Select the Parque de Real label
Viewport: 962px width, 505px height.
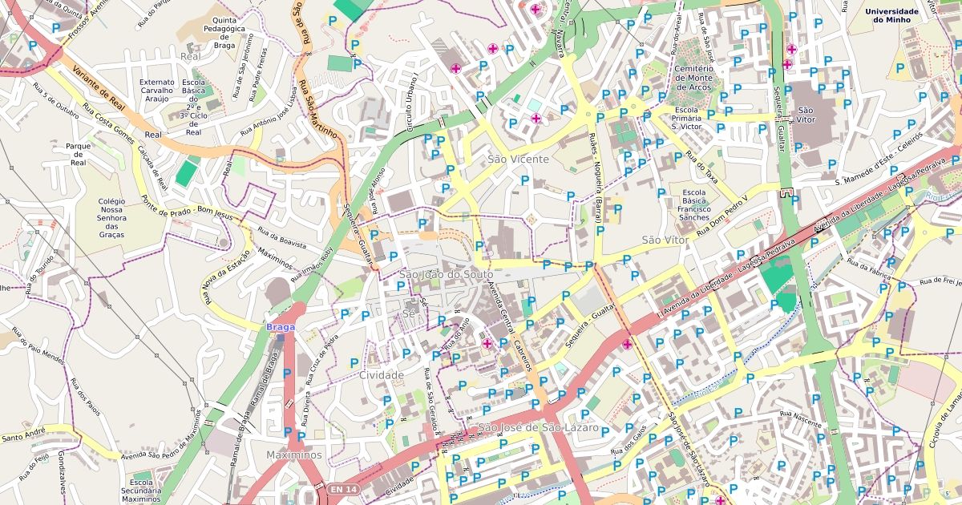78,154
